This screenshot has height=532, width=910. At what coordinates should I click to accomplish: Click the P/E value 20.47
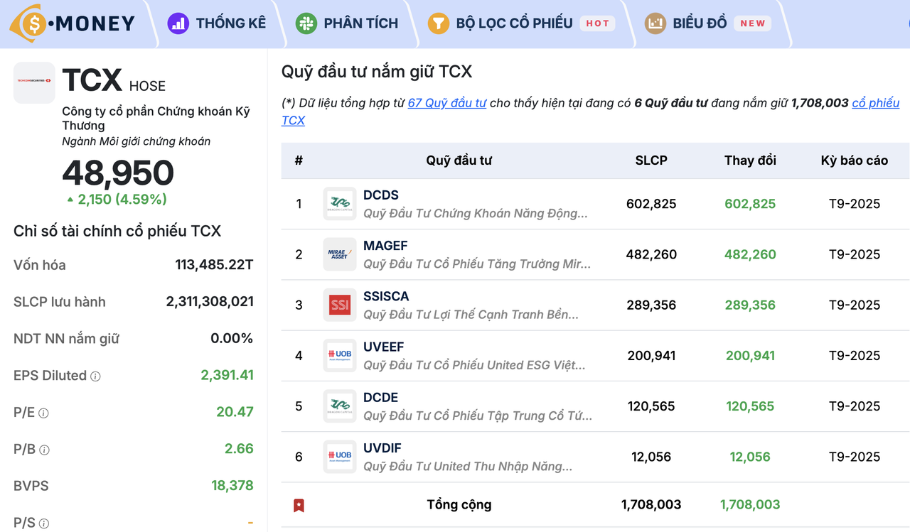[235, 412]
